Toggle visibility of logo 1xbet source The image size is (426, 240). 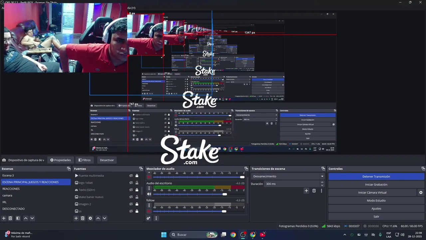pos(131,183)
